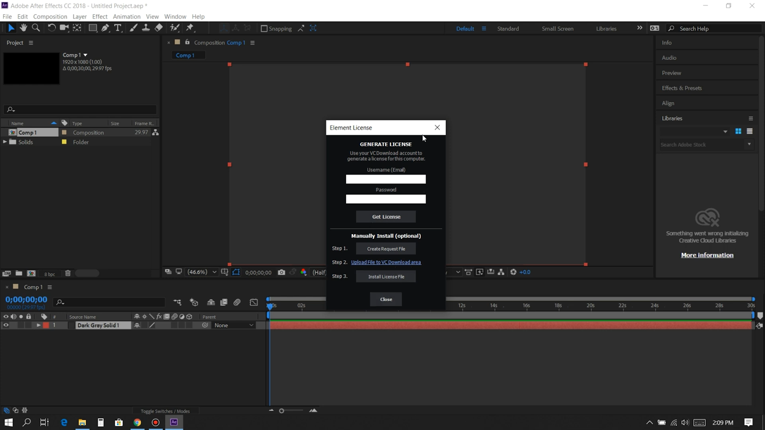This screenshot has height=430, width=765.
Task: Create new composition from Project panel footer
Action: pyautogui.click(x=31, y=273)
